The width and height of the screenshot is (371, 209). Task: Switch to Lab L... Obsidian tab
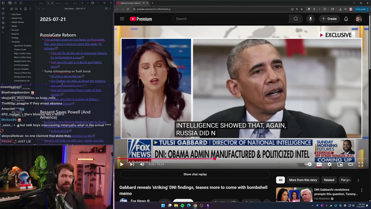click(42, 3)
